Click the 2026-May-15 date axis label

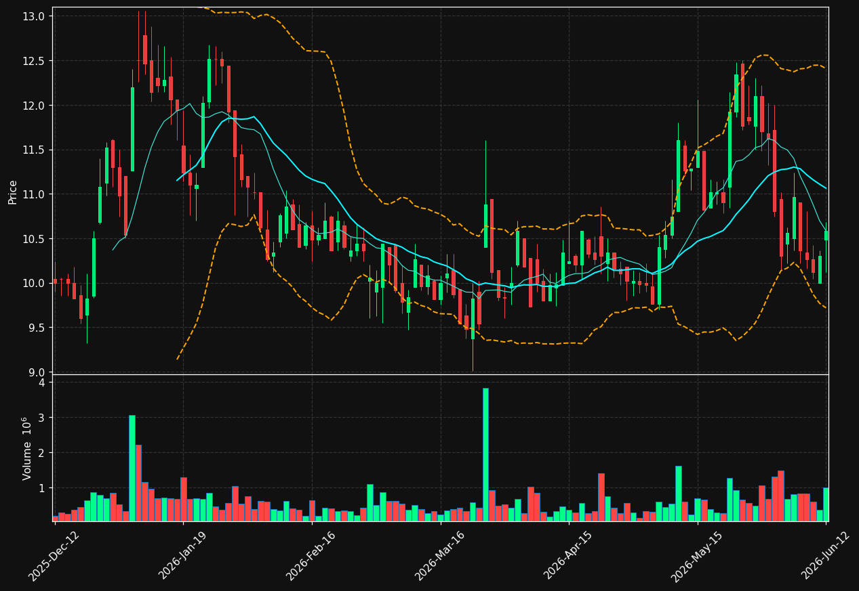point(698,556)
